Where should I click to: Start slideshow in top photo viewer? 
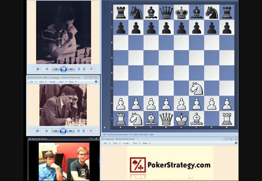[x=64, y=69]
